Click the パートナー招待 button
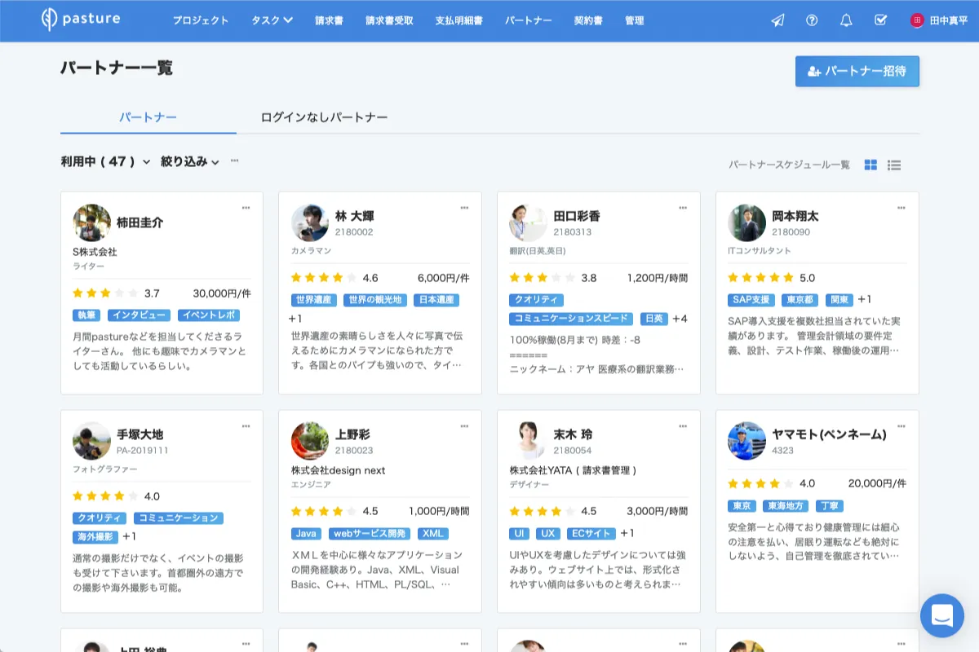The width and height of the screenshot is (979, 652). [x=857, y=71]
